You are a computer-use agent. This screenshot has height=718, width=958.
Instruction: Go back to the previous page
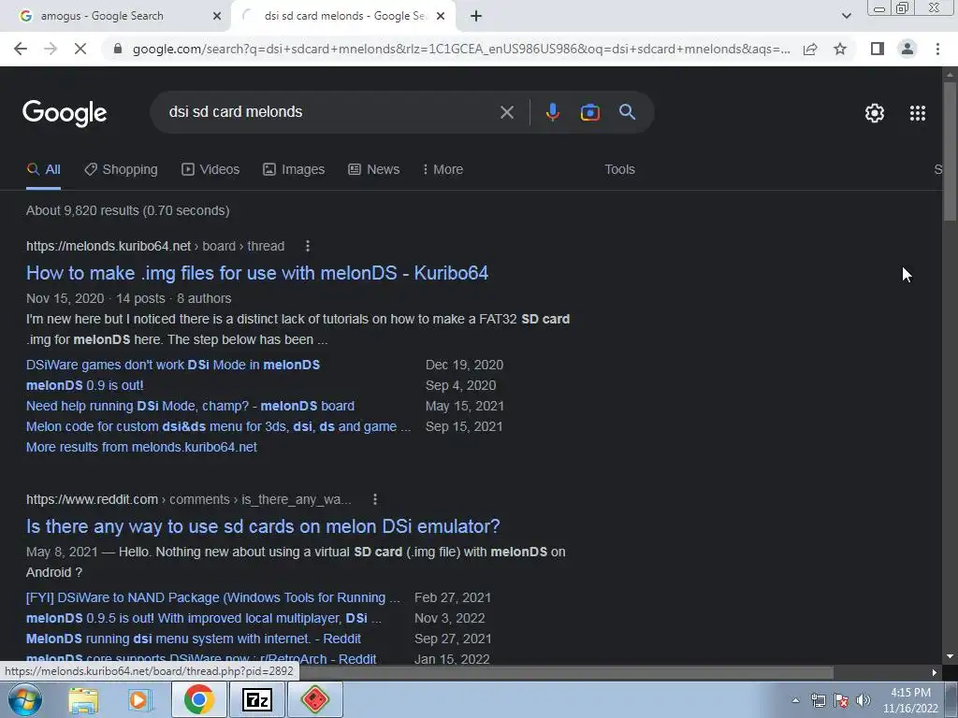pyautogui.click(x=21, y=49)
